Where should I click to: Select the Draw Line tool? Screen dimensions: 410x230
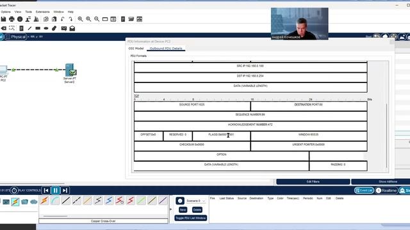pyautogui.click(x=29, y=28)
